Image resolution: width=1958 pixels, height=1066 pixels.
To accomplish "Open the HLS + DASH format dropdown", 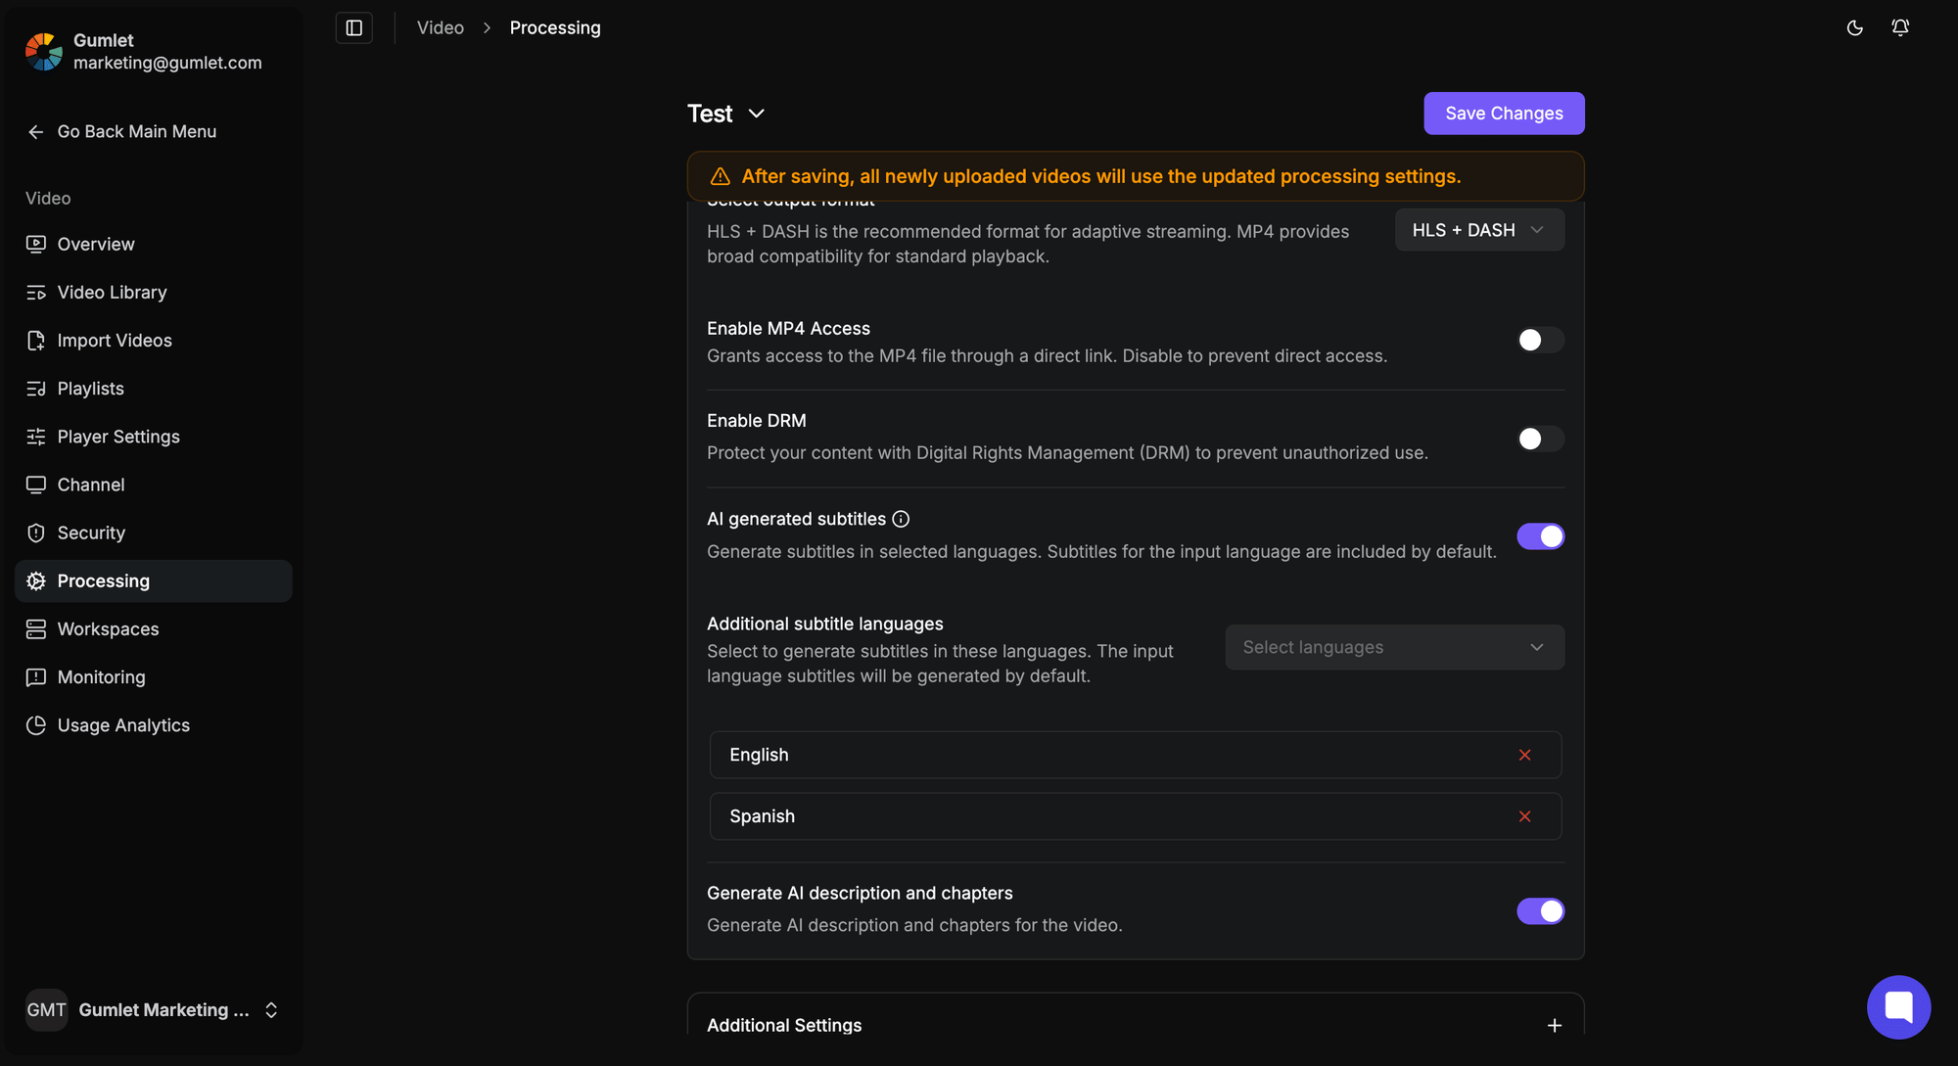I will (x=1478, y=229).
